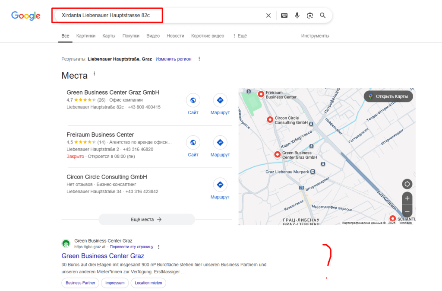Click Открыть Карты button on map
Image resolution: width=442 pixels, height=291 pixels.
[x=388, y=96]
